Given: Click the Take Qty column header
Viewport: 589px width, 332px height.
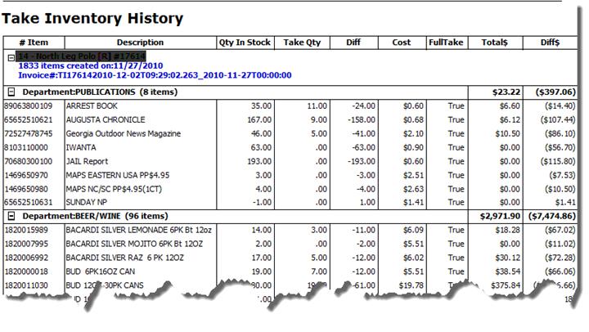Looking at the screenshot, I should pyautogui.click(x=302, y=43).
